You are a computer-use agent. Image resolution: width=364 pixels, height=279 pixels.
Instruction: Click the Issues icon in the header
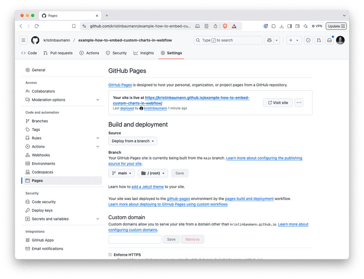coord(308,40)
